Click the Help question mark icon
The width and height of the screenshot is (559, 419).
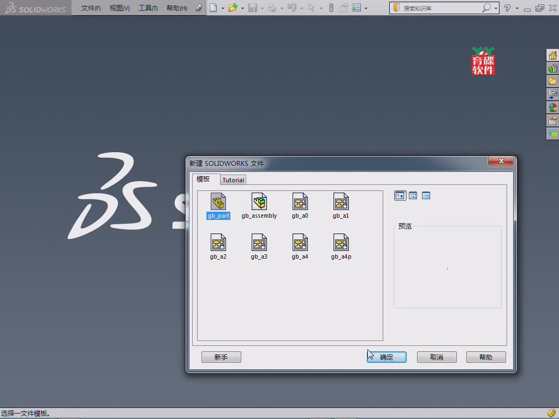(x=508, y=8)
